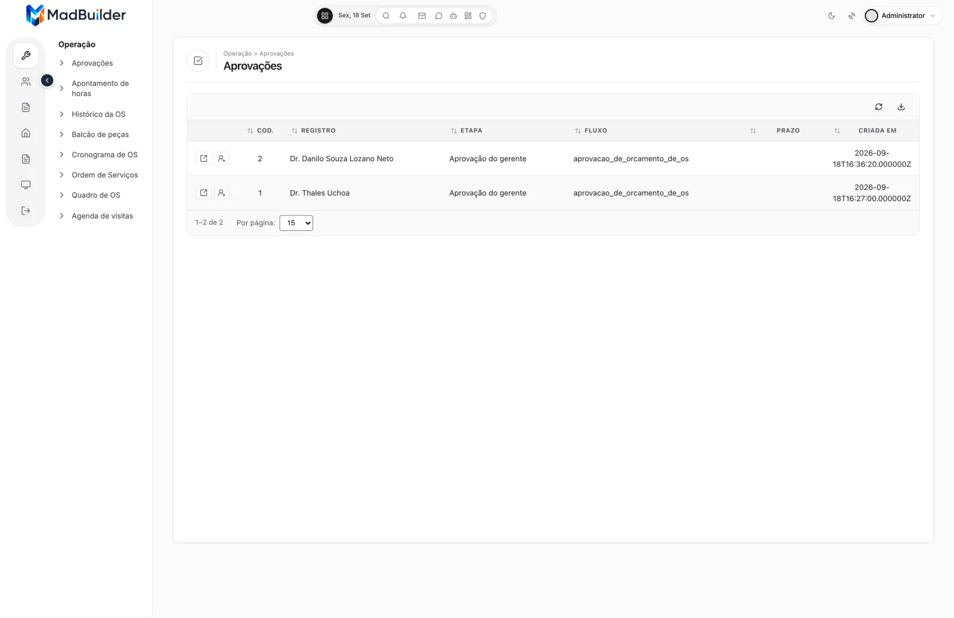Viewport: 954px width, 618px height.
Task: Click the search magnifier icon
Action: click(x=386, y=16)
